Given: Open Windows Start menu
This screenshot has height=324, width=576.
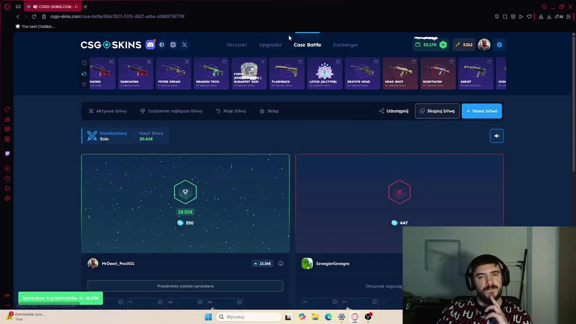Looking at the screenshot, I should pyautogui.click(x=208, y=317).
